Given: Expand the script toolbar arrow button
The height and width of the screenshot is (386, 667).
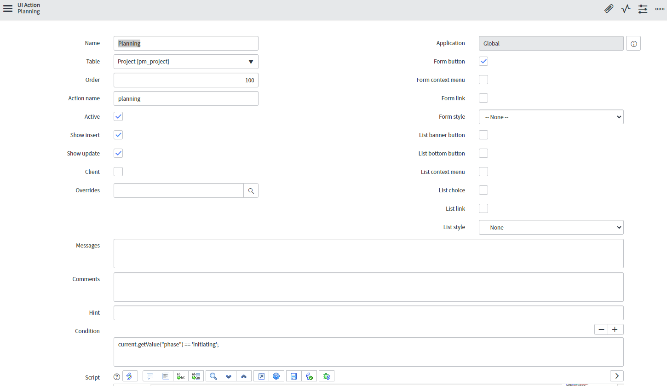Looking at the screenshot, I should (x=617, y=376).
